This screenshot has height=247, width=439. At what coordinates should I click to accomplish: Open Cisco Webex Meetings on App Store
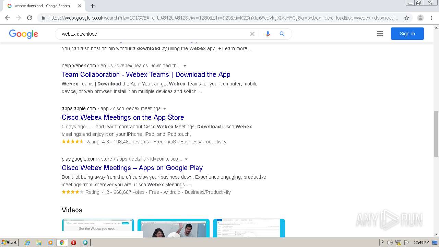point(123,117)
